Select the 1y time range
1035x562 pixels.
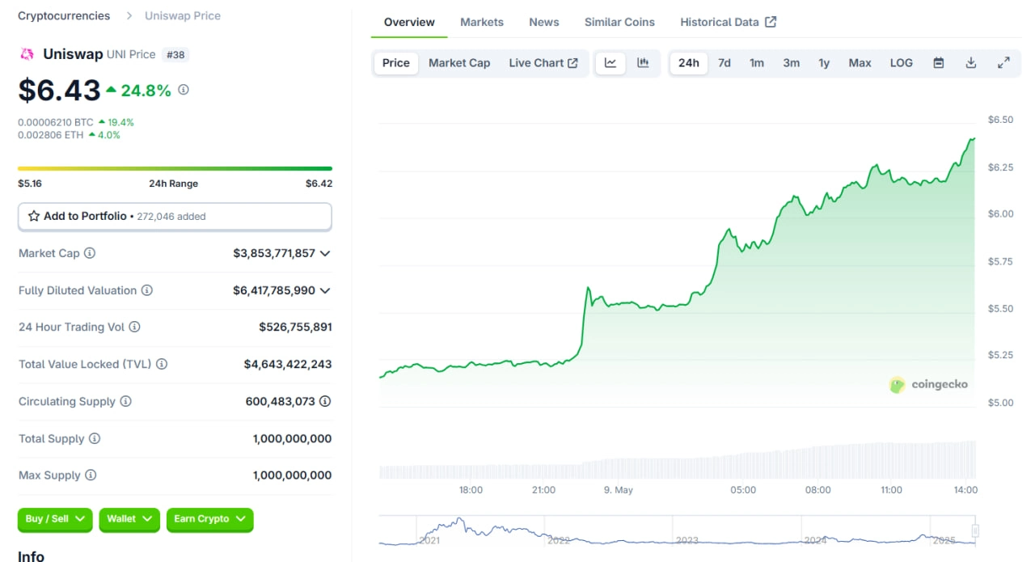824,63
